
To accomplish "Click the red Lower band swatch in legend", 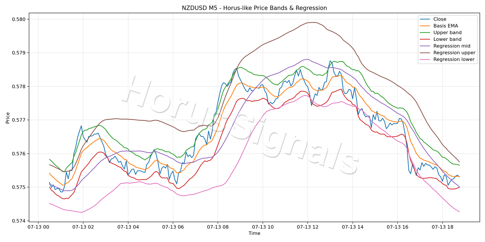I will click(425, 39).
